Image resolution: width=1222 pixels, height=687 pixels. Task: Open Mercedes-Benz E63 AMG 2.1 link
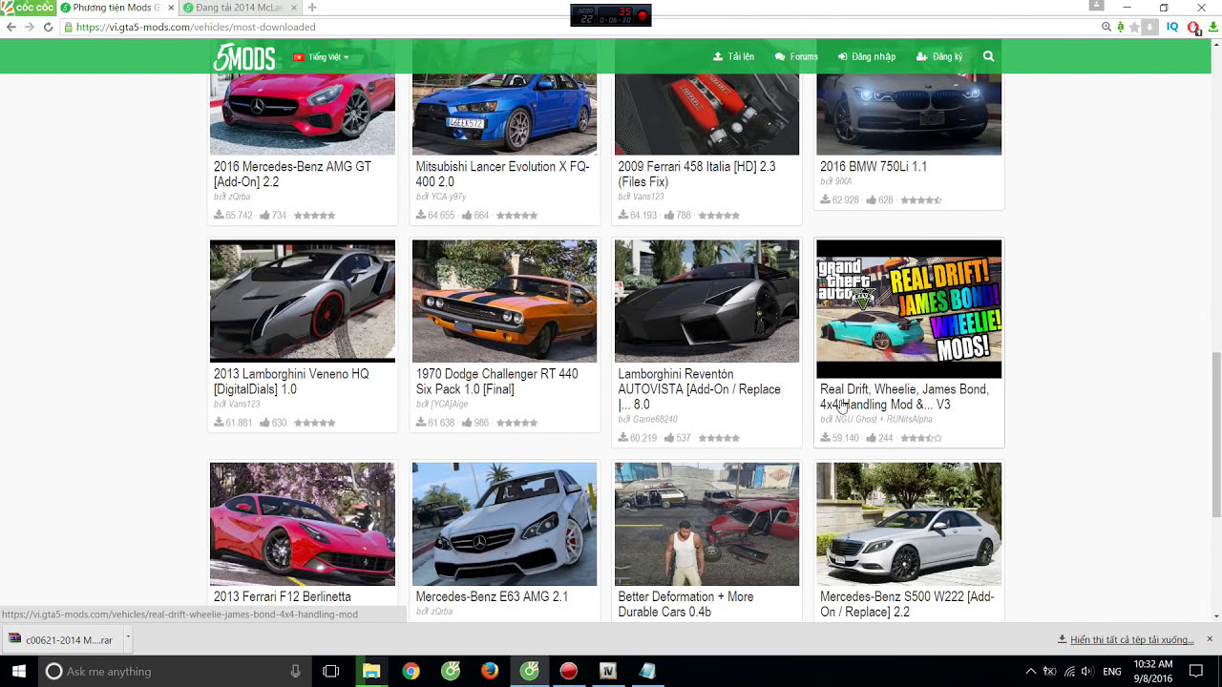[492, 596]
